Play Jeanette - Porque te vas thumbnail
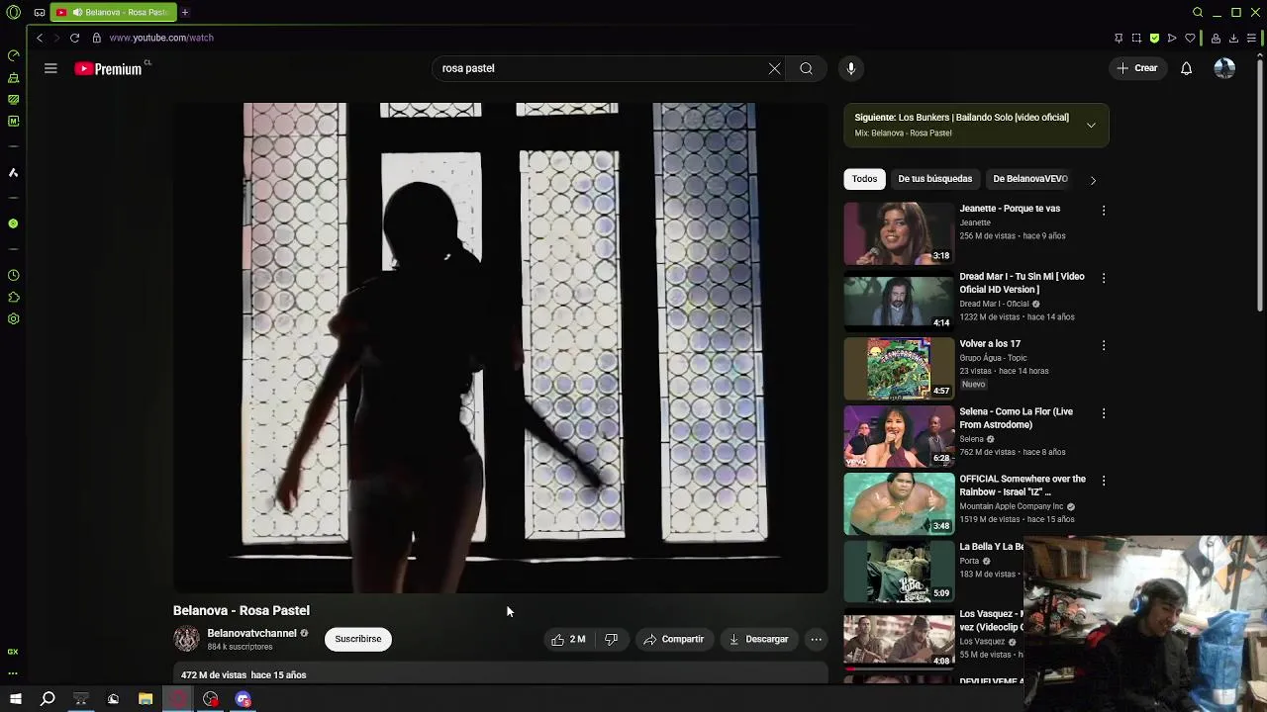The height and width of the screenshot is (712, 1267). point(899,233)
